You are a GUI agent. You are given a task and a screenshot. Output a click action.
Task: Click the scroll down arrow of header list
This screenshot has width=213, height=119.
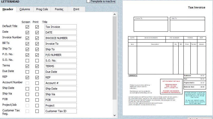click(114, 115)
